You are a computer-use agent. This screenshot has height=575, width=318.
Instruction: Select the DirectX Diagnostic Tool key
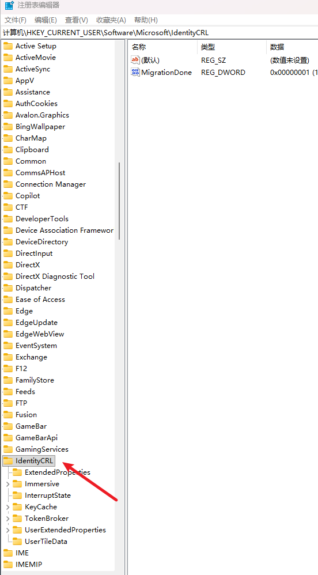[x=55, y=277]
